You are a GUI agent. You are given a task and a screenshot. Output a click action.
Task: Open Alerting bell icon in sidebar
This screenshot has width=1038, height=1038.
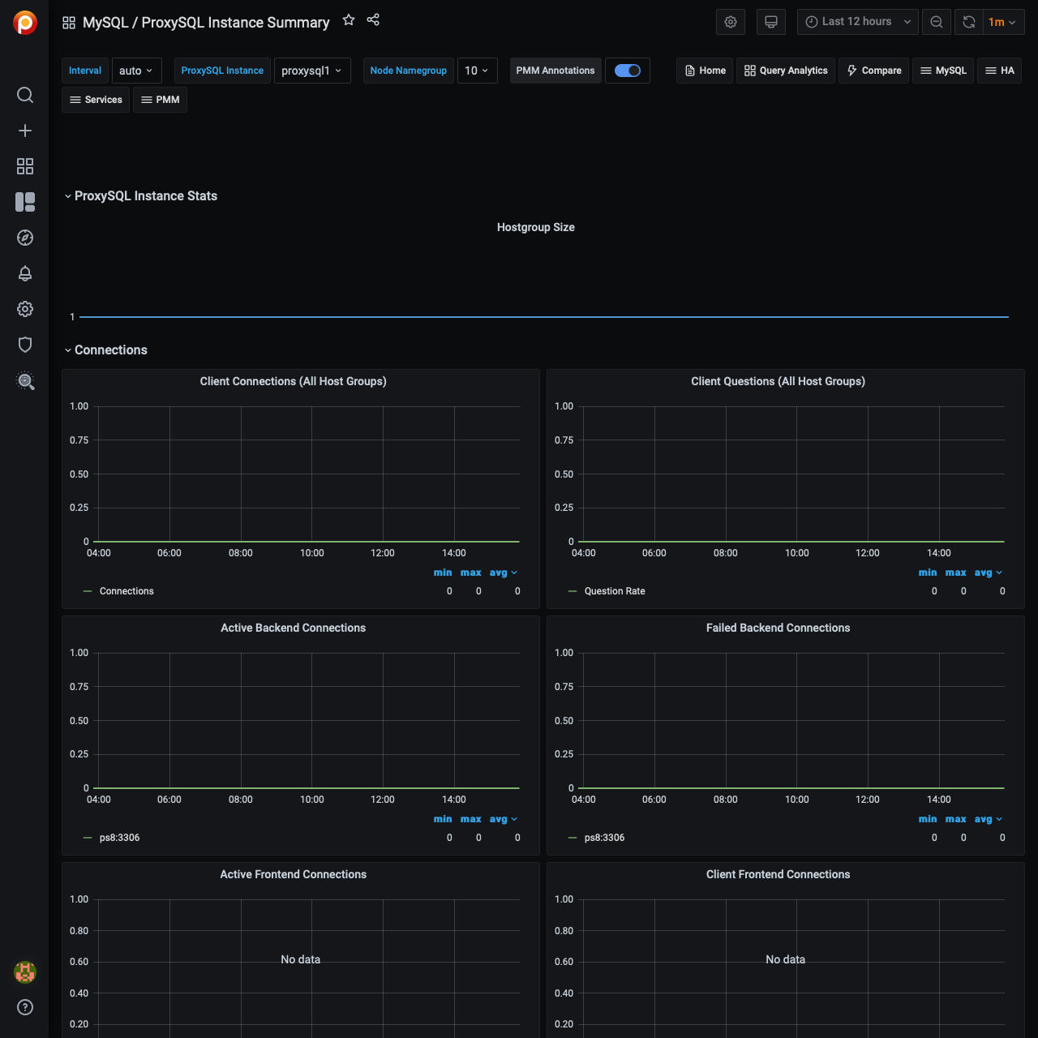tap(25, 273)
